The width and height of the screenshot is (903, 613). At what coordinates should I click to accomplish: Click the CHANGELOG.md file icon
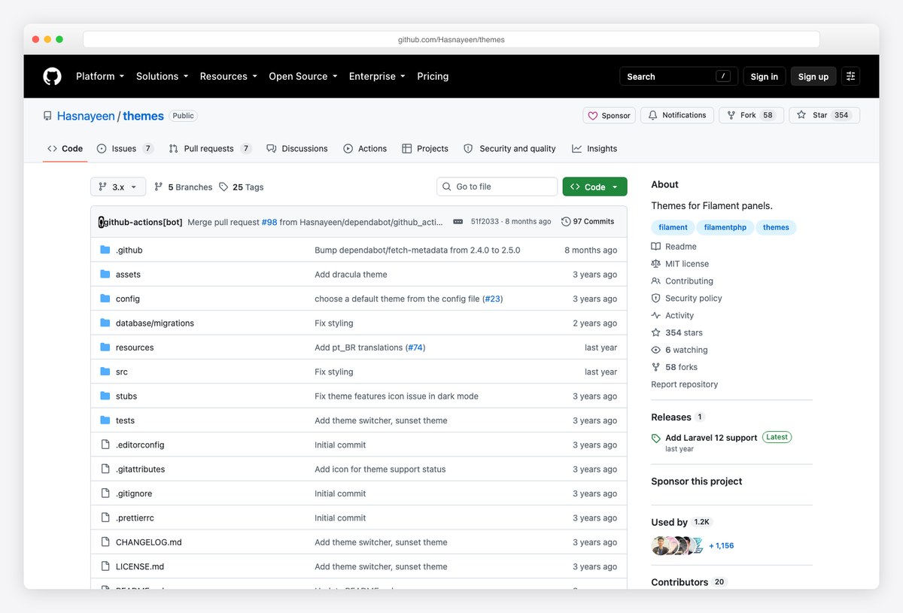coord(105,542)
